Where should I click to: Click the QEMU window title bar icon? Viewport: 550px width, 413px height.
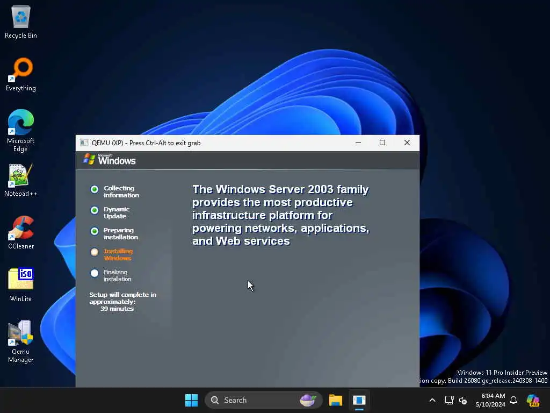coord(84,143)
